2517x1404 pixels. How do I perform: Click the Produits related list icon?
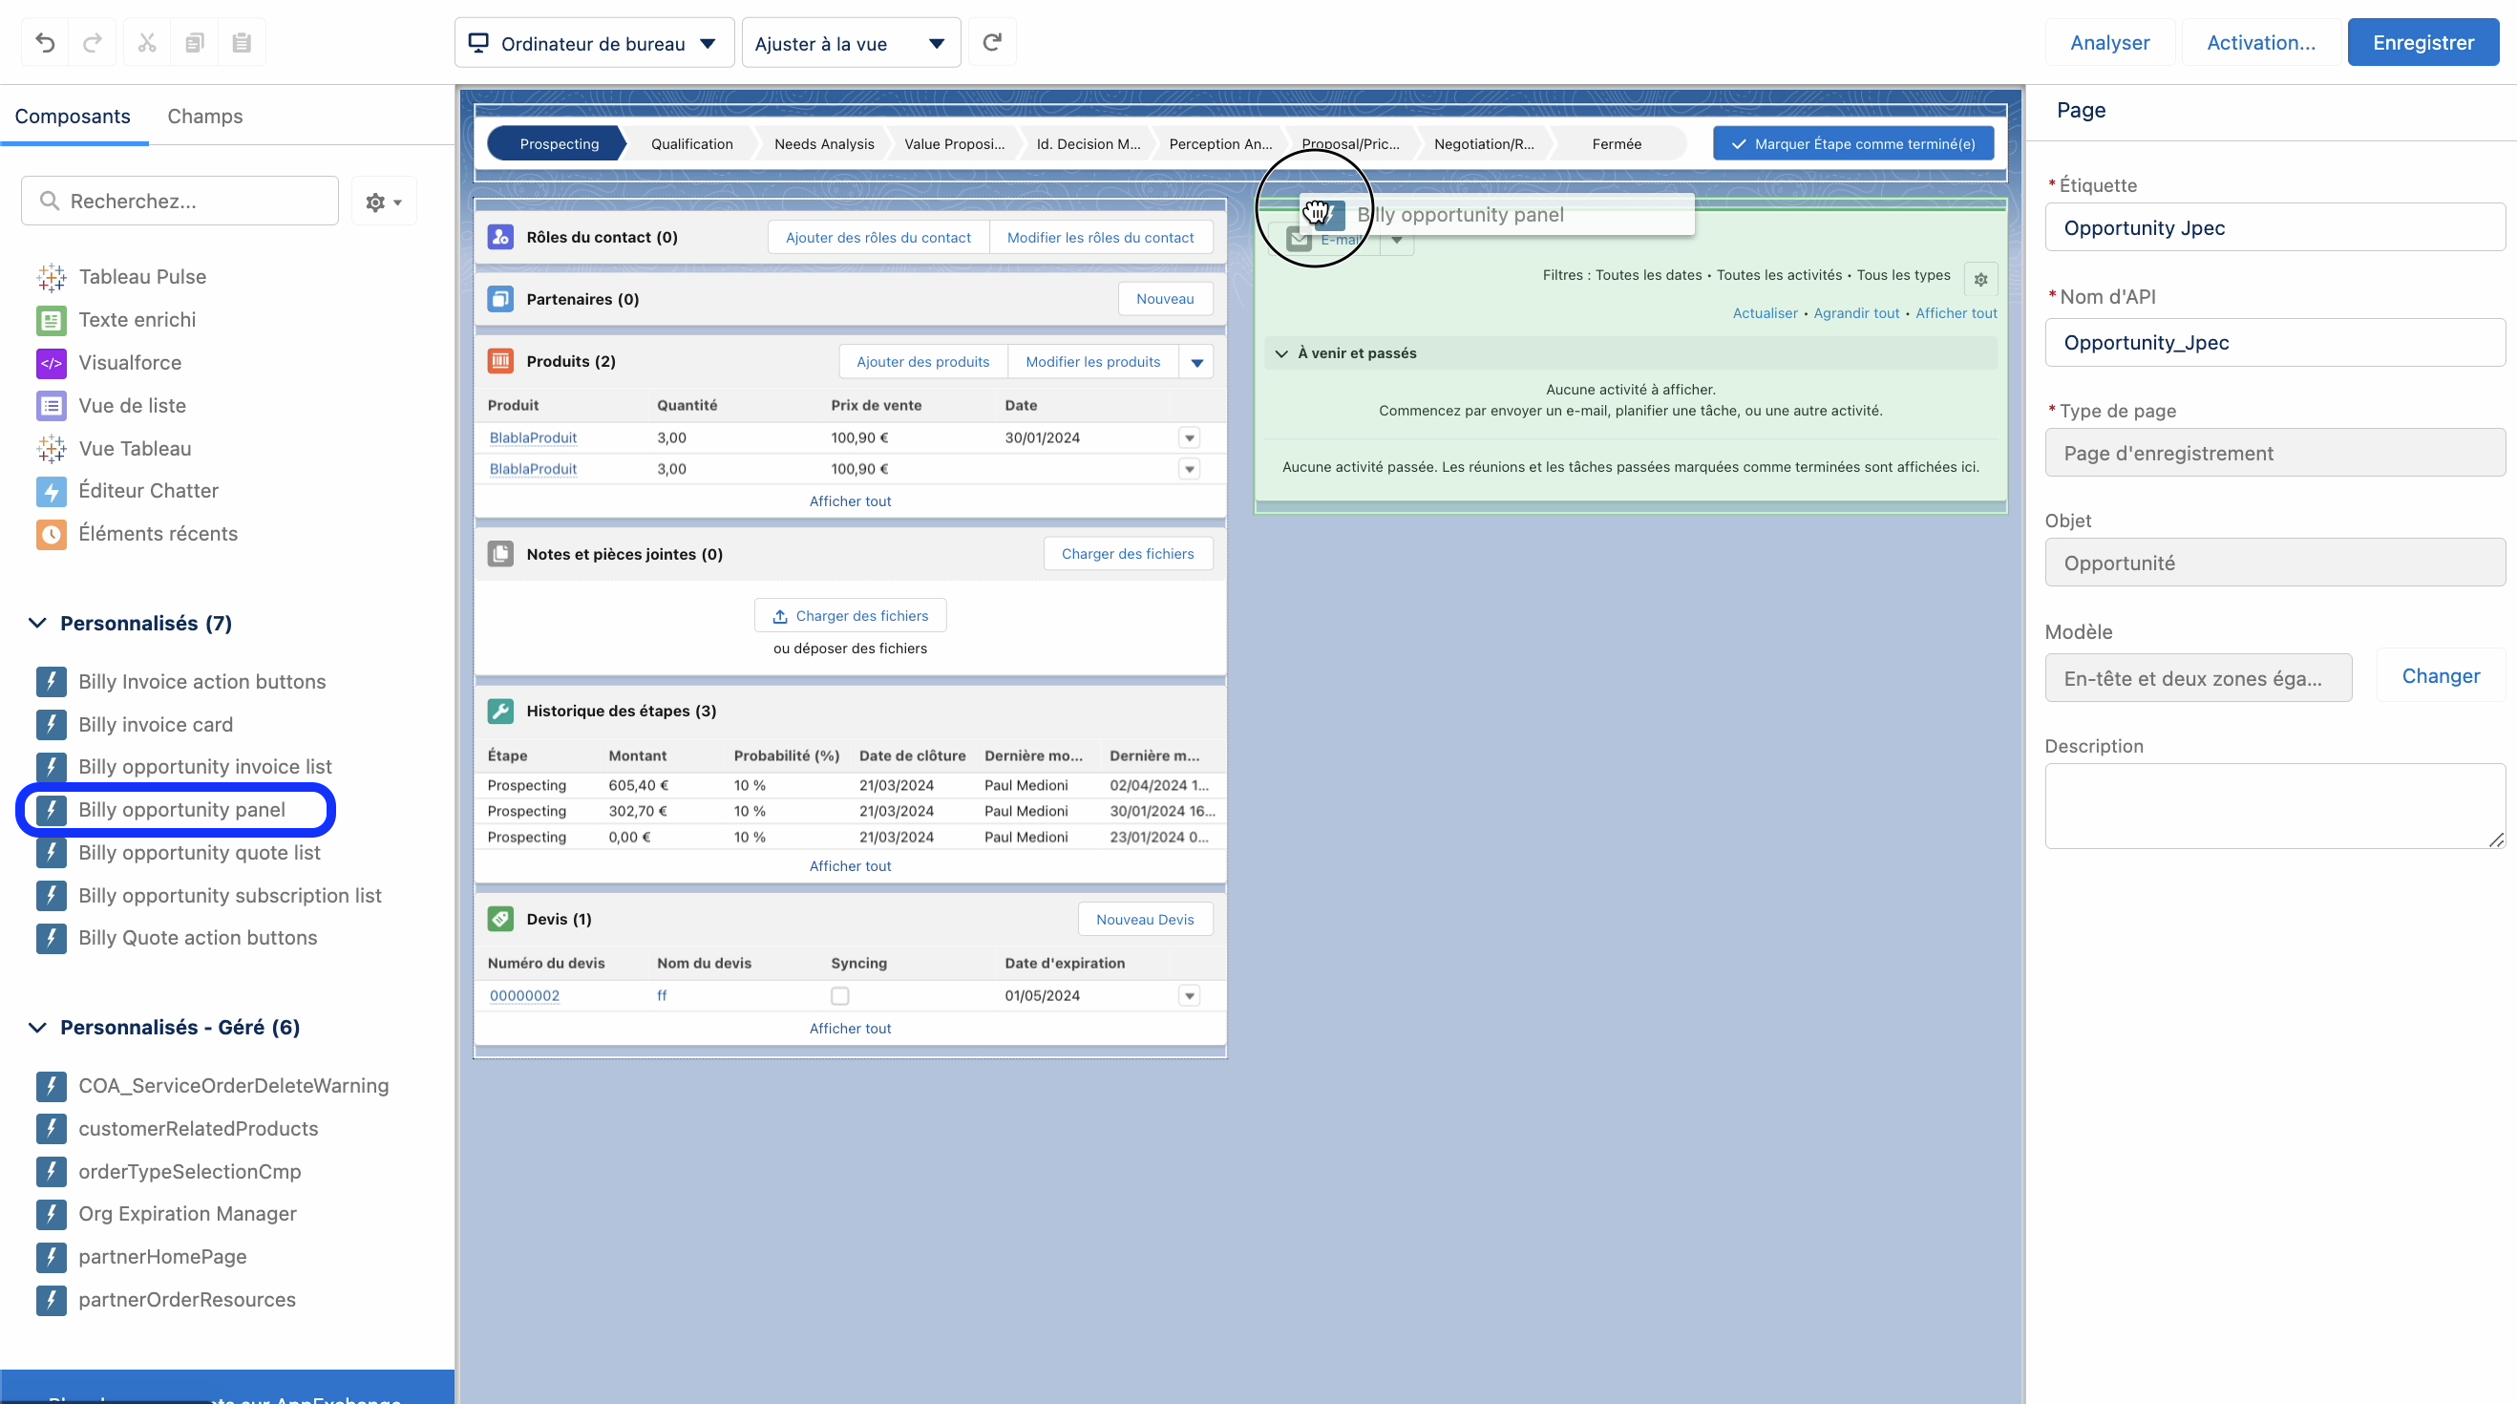[500, 360]
